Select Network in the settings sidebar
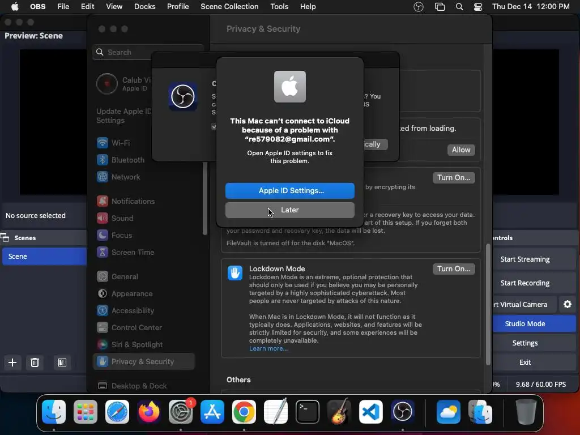This screenshot has height=435, width=580. click(144, 177)
